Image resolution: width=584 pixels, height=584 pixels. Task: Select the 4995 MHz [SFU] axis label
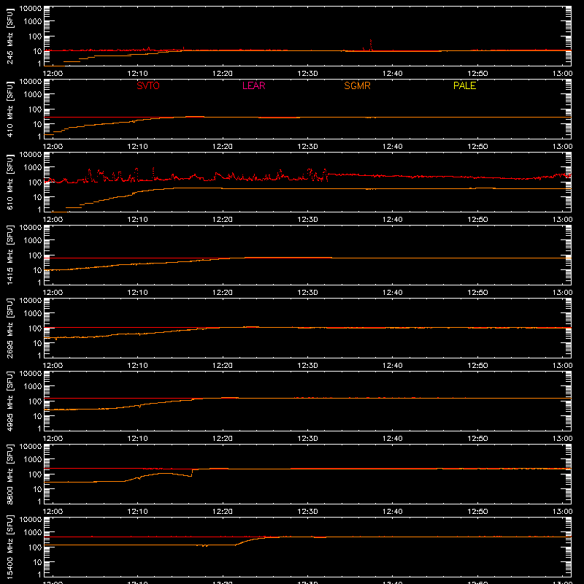[10, 401]
